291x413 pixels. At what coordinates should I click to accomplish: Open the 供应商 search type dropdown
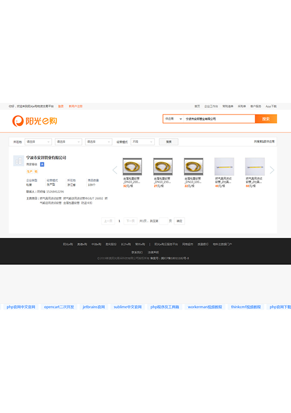pyautogui.click(x=173, y=119)
